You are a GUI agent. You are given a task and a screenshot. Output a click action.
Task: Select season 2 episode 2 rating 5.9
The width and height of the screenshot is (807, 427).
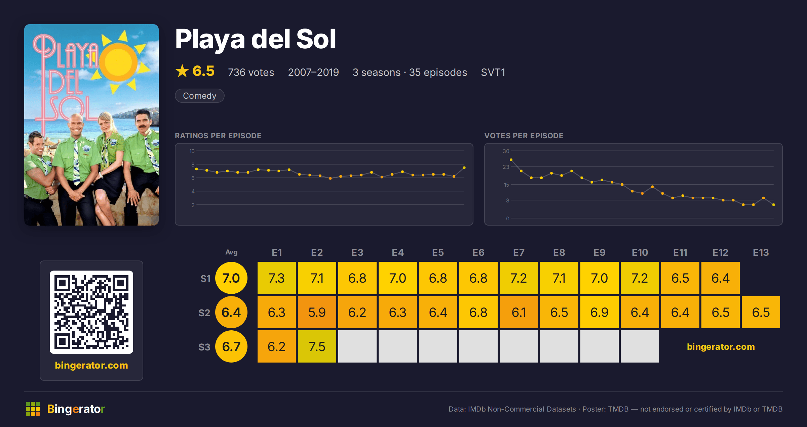pos(317,312)
